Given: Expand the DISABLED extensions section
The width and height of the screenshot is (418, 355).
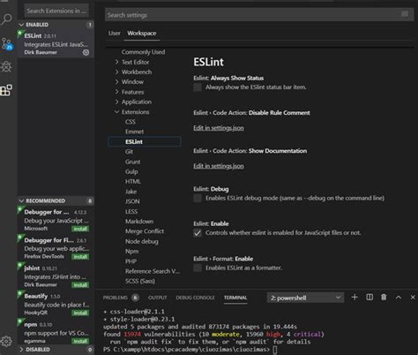Looking at the screenshot, I should coord(56,350).
